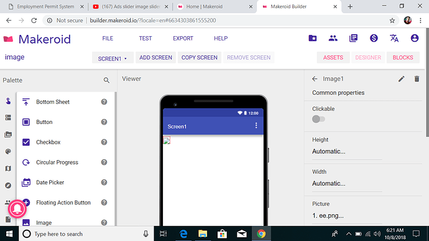Select the Date Picker palette component
Screen dimensions: 429x241
coord(66,182)
